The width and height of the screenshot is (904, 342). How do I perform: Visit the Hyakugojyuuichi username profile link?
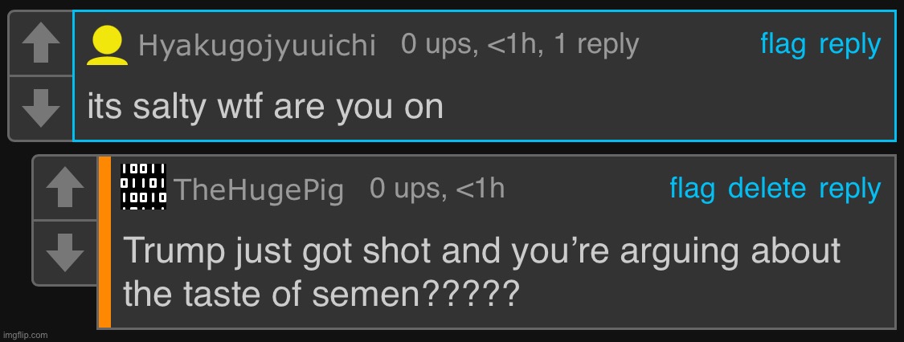coord(257,46)
